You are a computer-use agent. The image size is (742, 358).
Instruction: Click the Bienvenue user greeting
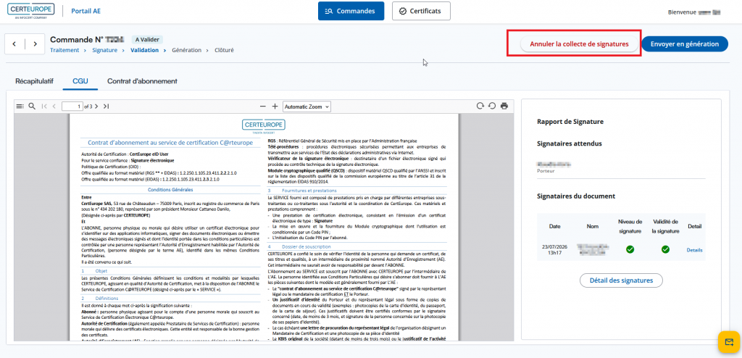click(x=693, y=12)
